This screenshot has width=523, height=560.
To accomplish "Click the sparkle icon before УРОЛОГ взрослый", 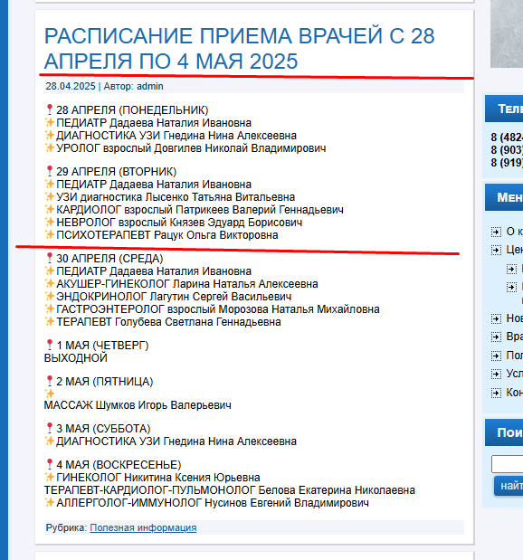I will 49,147.
